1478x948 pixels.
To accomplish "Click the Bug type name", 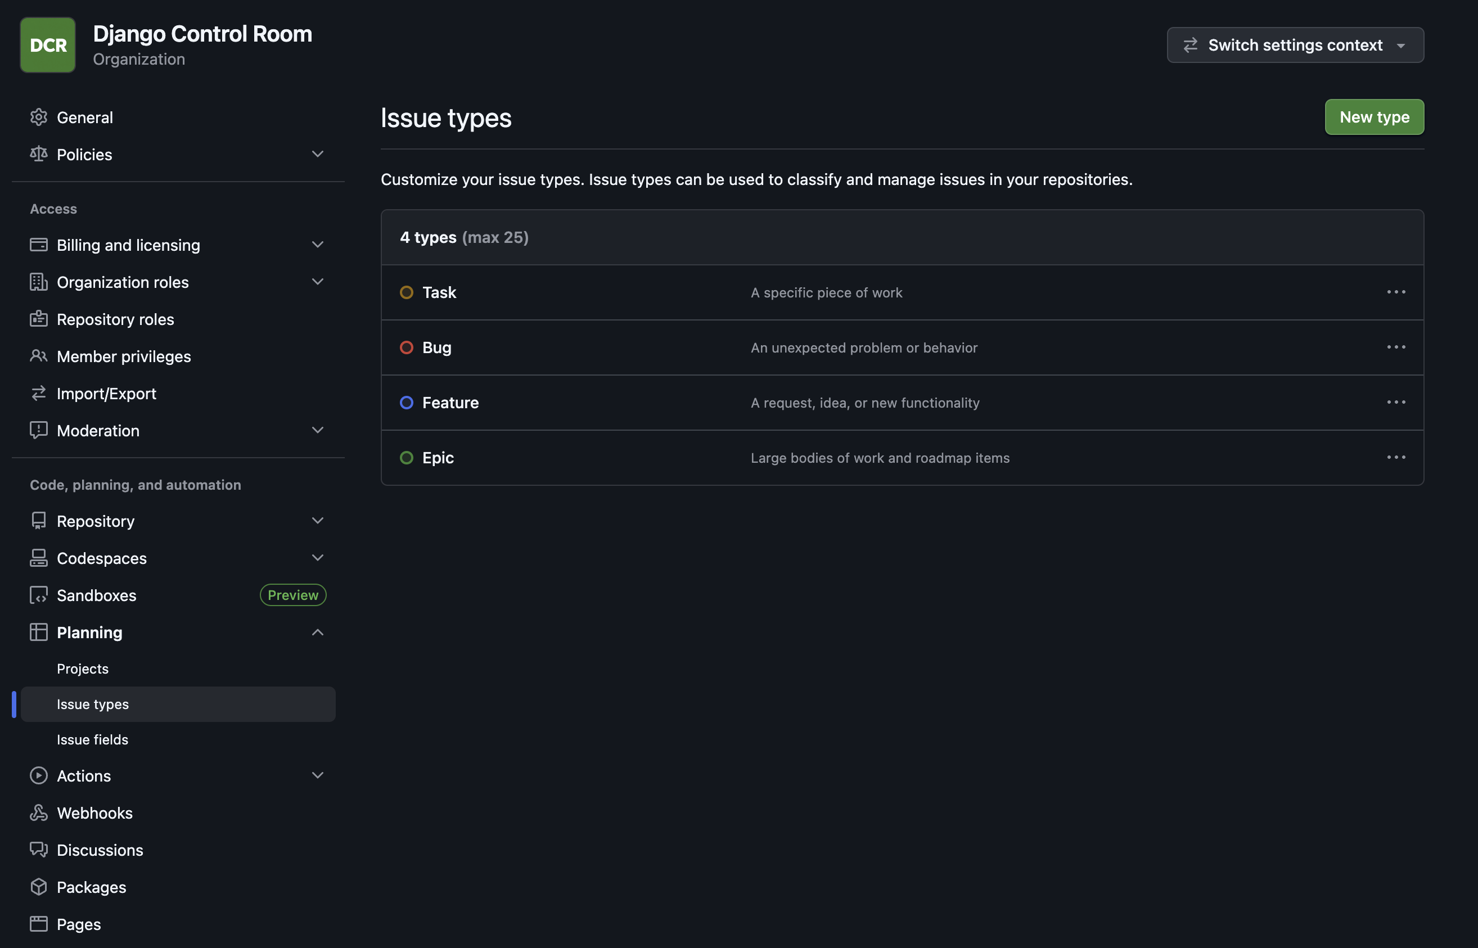I will pyautogui.click(x=436, y=348).
